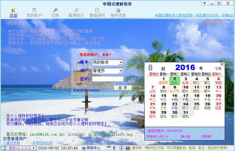This screenshot has width=235, height=151.
Task: Click the 狮子座 zodiac text
Action: click(x=186, y=136)
